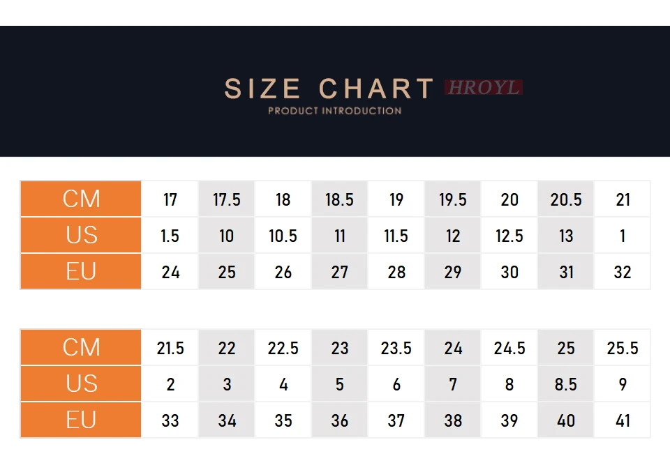The image size is (670, 456).
Task: Select the 22.5 CM cell
Action: (x=283, y=347)
